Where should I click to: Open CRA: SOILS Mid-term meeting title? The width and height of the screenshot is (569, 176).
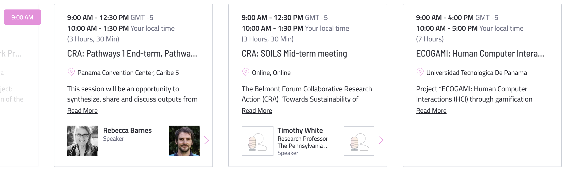[x=294, y=53]
